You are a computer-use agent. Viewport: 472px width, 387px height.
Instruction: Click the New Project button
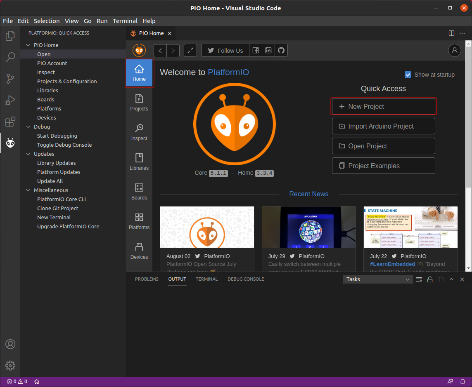[x=384, y=106]
